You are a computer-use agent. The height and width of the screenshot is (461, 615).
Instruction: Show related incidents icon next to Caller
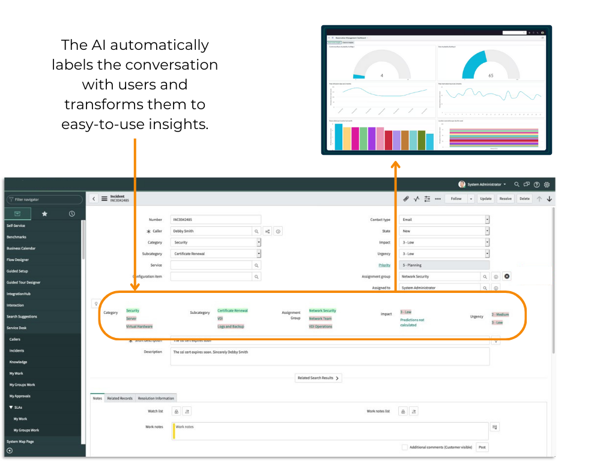point(267,231)
